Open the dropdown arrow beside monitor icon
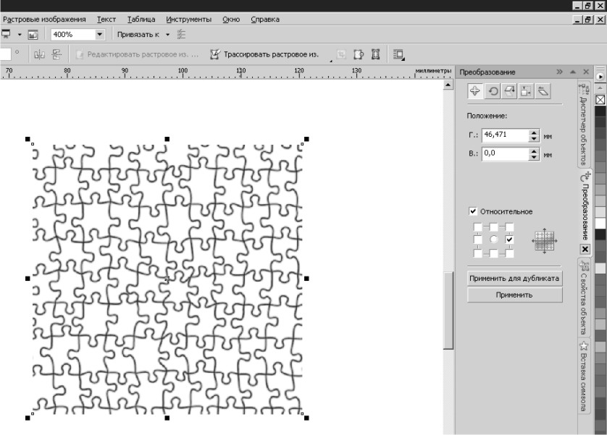Screen dimensions: 607x435 pyautogui.click(x=20, y=35)
